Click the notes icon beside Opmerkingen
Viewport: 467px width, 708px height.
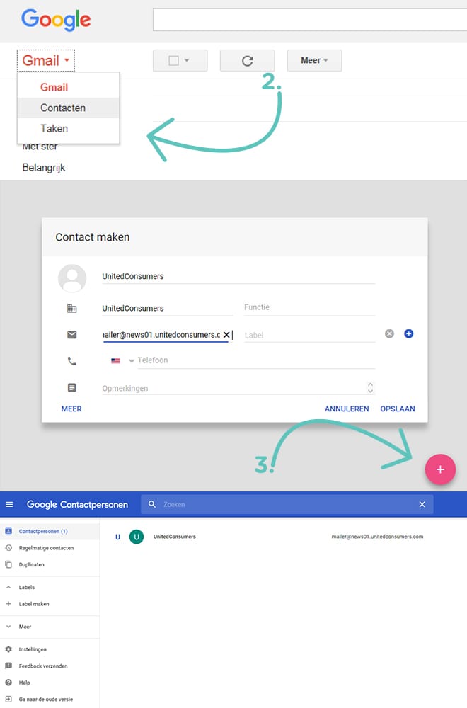71,388
